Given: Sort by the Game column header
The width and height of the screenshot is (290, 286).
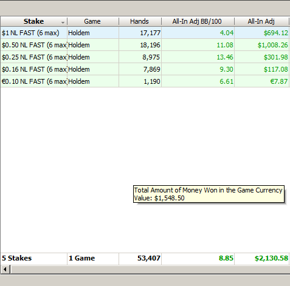Looking at the screenshot, I should (x=93, y=21).
